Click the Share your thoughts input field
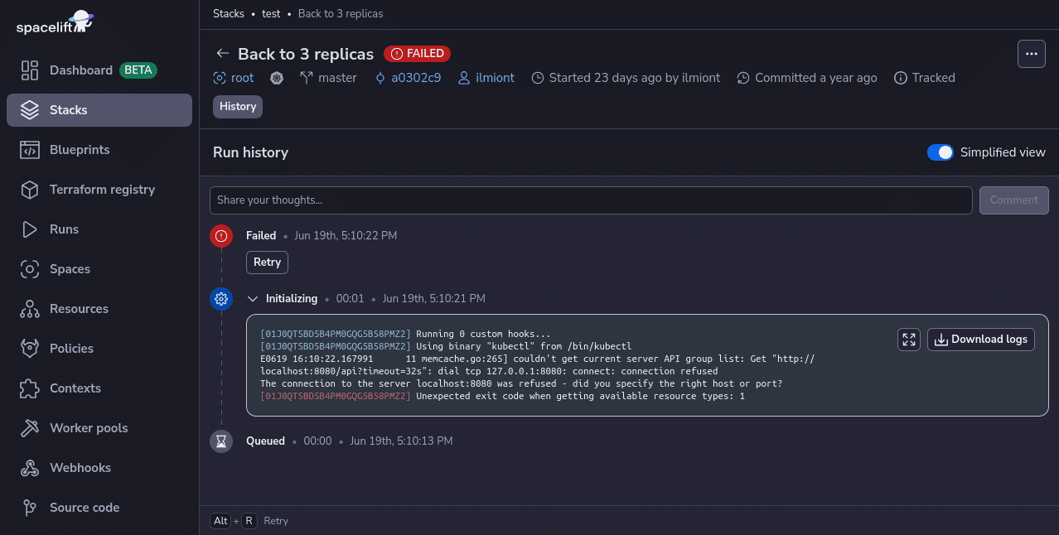Image resolution: width=1059 pixels, height=535 pixels. 591,200
